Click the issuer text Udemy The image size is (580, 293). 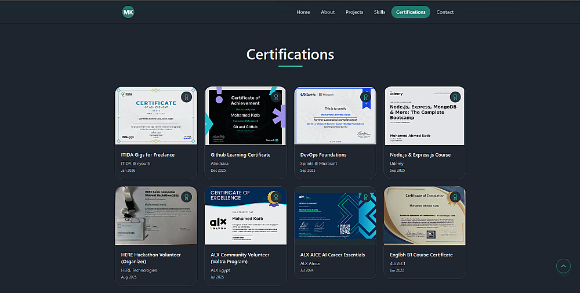397,163
